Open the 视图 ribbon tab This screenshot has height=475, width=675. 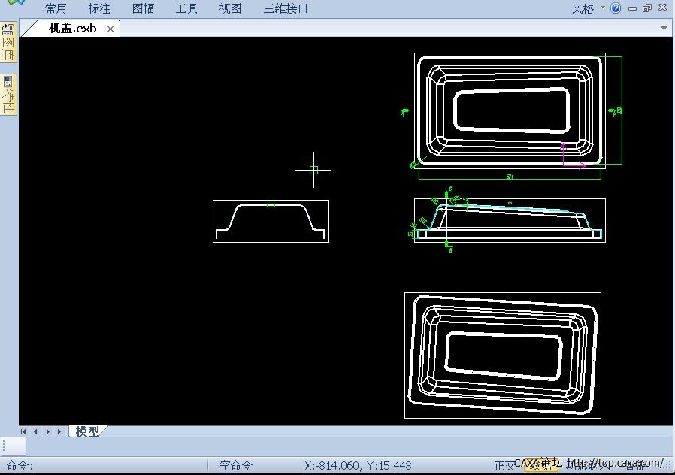click(x=230, y=9)
